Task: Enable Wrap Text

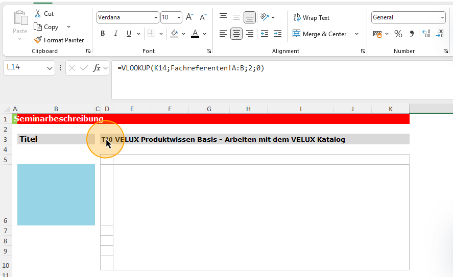Action: pyautogui.click(x=312, y=18)
